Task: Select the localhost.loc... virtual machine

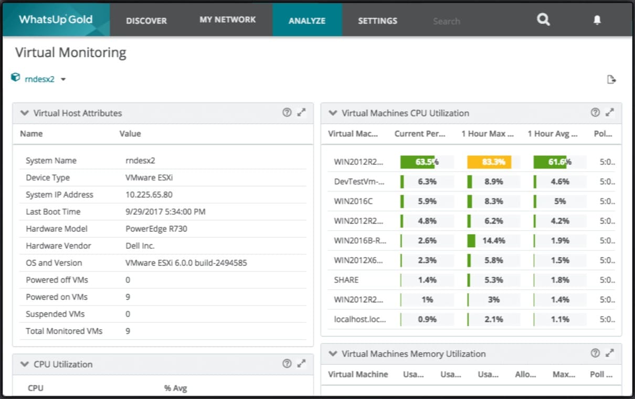Action: coord(360,319)
